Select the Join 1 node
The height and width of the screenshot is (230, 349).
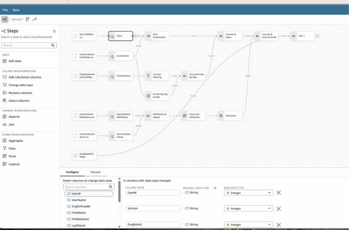303,36
